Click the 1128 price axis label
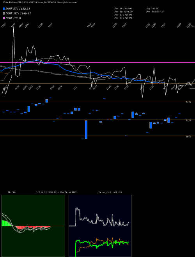Viewport: 195px width, 257px height. [x=188, y=120]
